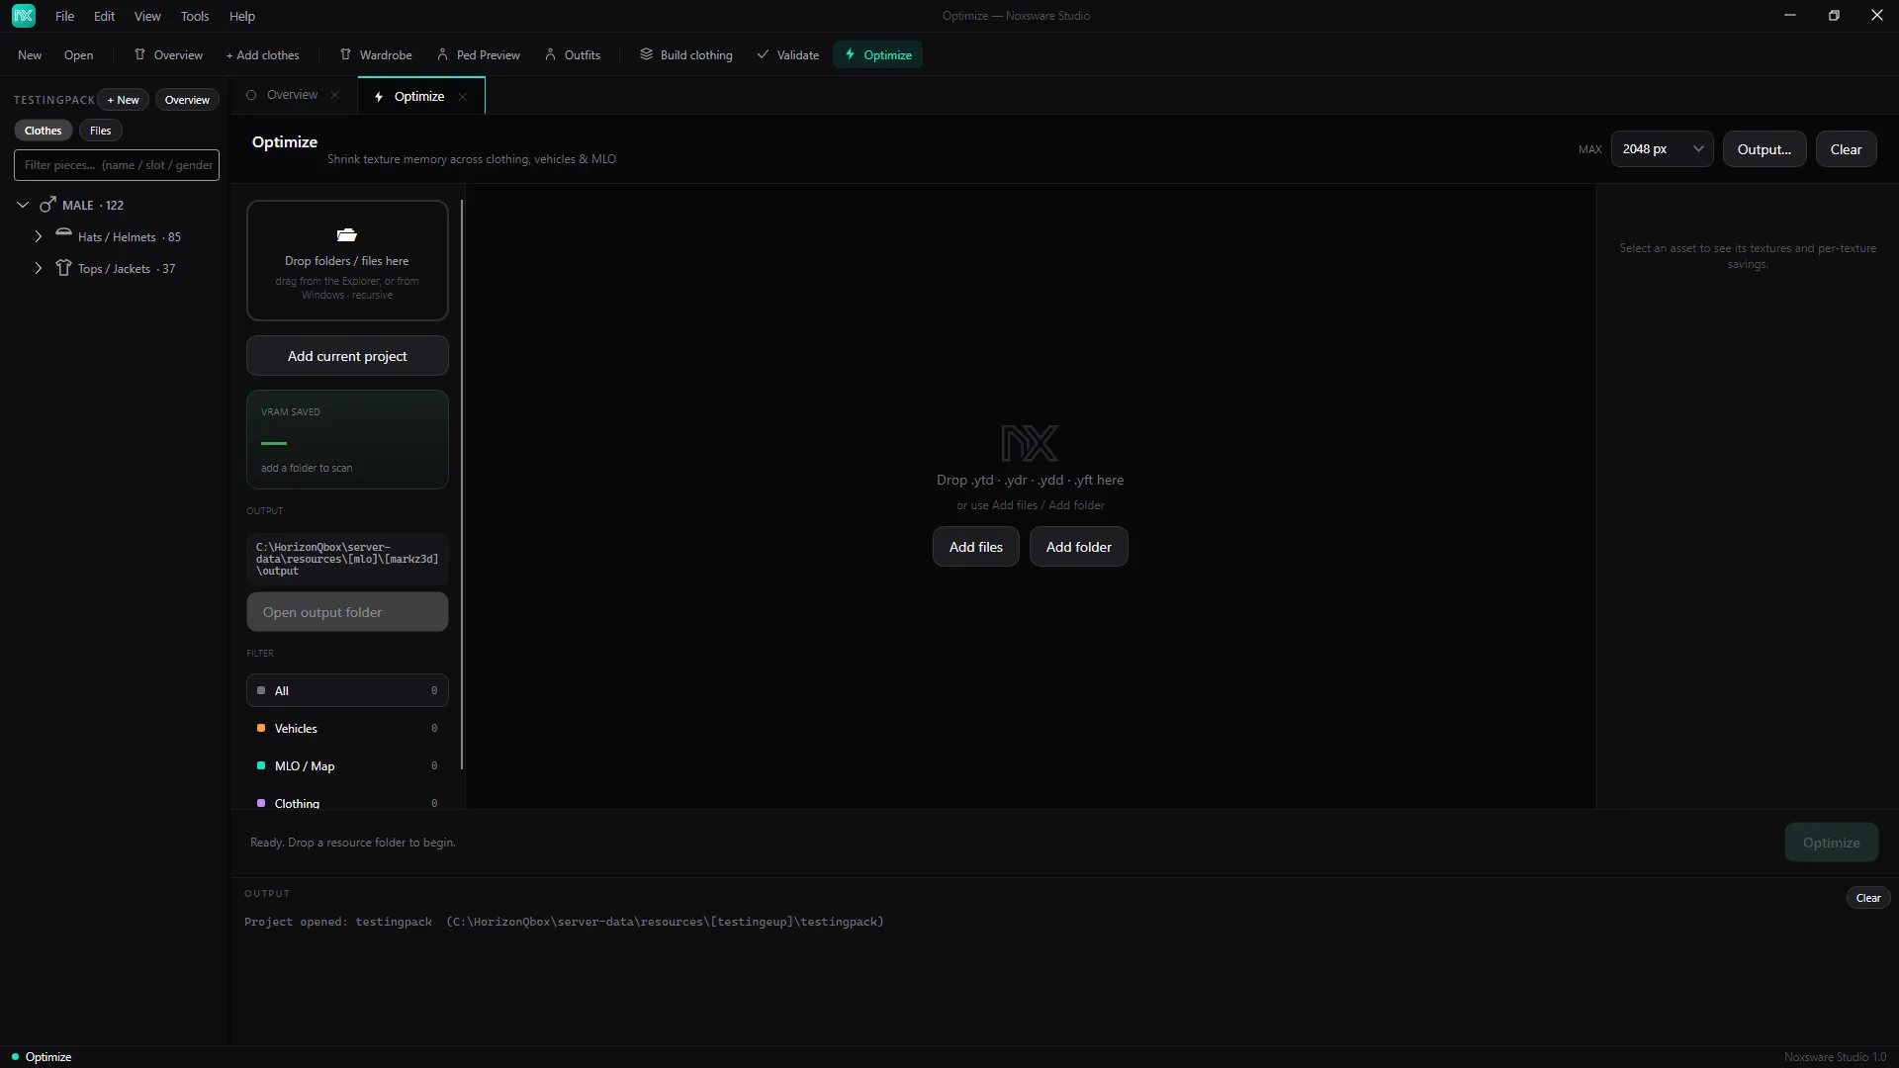
Task: Click the left panel vertical scrollbar
Action: pyautogui.click(x=462, y=485)
